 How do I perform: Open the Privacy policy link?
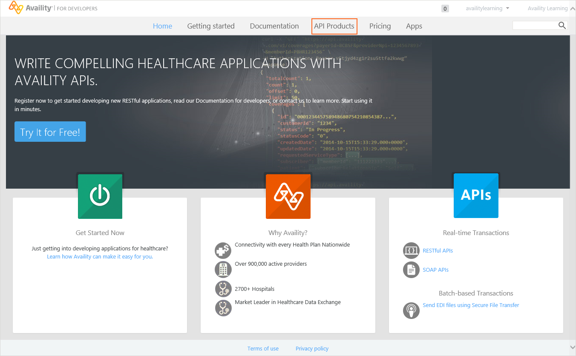pyautogui.click(x=312, y=348)
